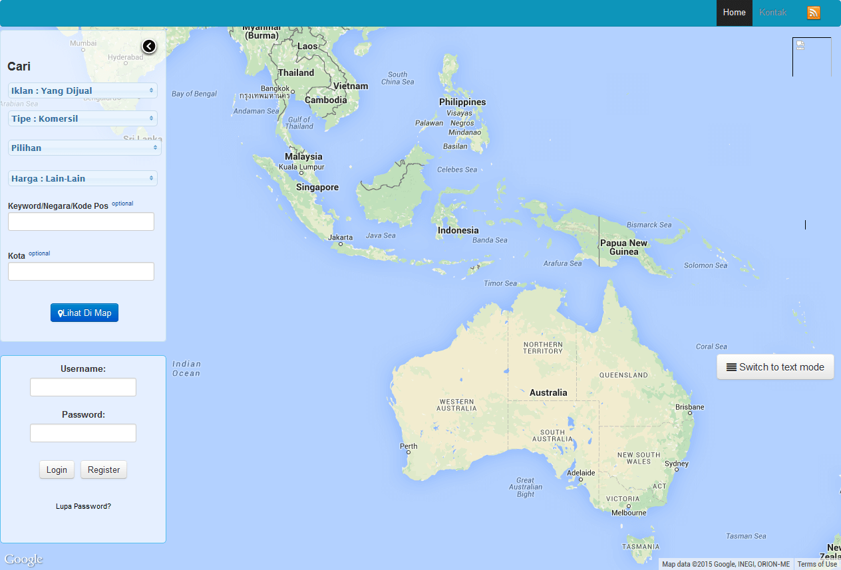This screenshot has height=570, width=841.
Task: Open the RSS feed icon
Action: (x=813, y=13)
